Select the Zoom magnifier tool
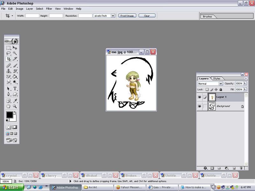255x191 pixels. point(15,106)
